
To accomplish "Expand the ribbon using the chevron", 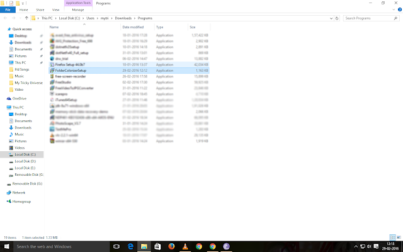I will click(x=394, y=10).
